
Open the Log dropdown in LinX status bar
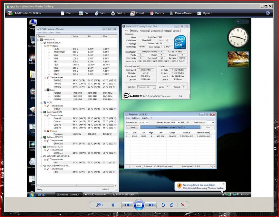point(212,166)
